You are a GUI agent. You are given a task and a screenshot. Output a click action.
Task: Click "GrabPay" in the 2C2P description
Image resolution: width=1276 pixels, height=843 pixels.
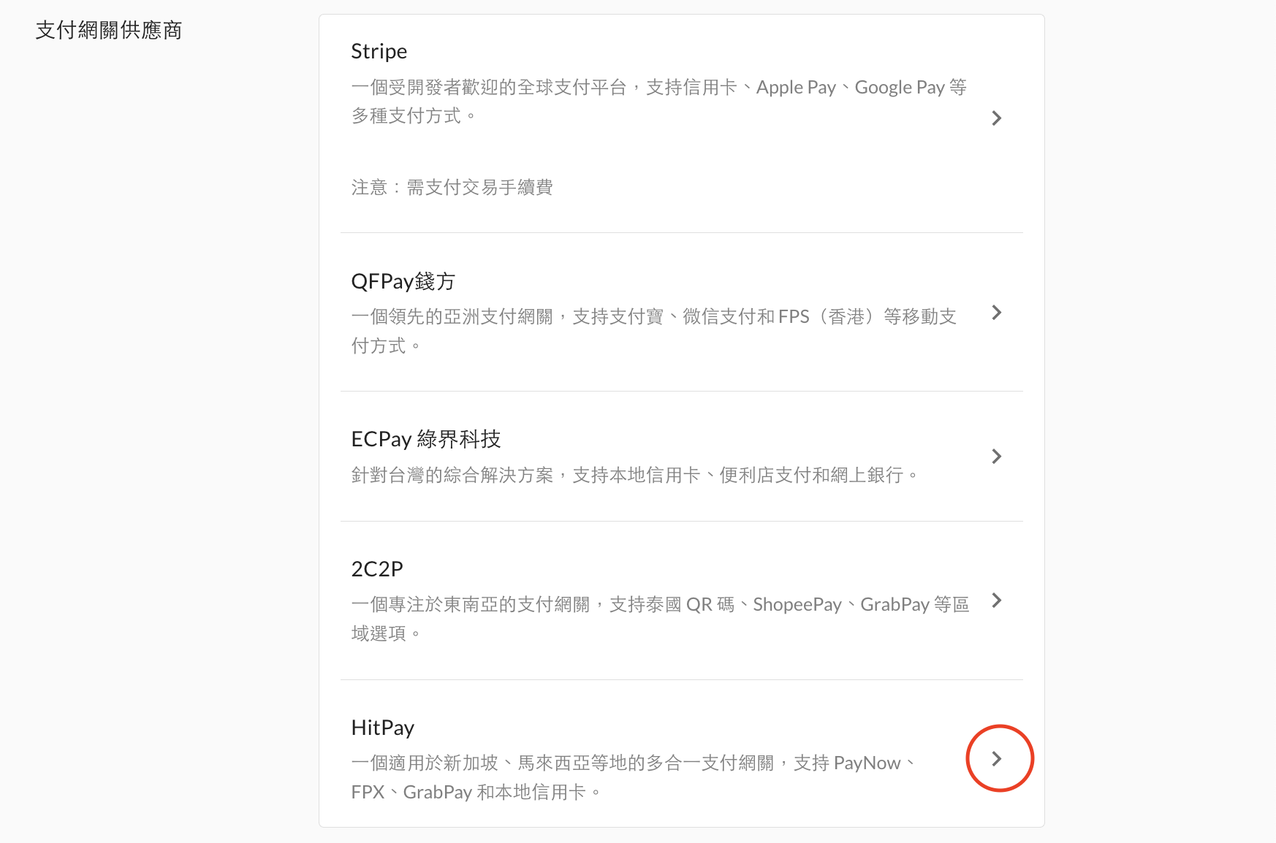click(x=895, y=605)
